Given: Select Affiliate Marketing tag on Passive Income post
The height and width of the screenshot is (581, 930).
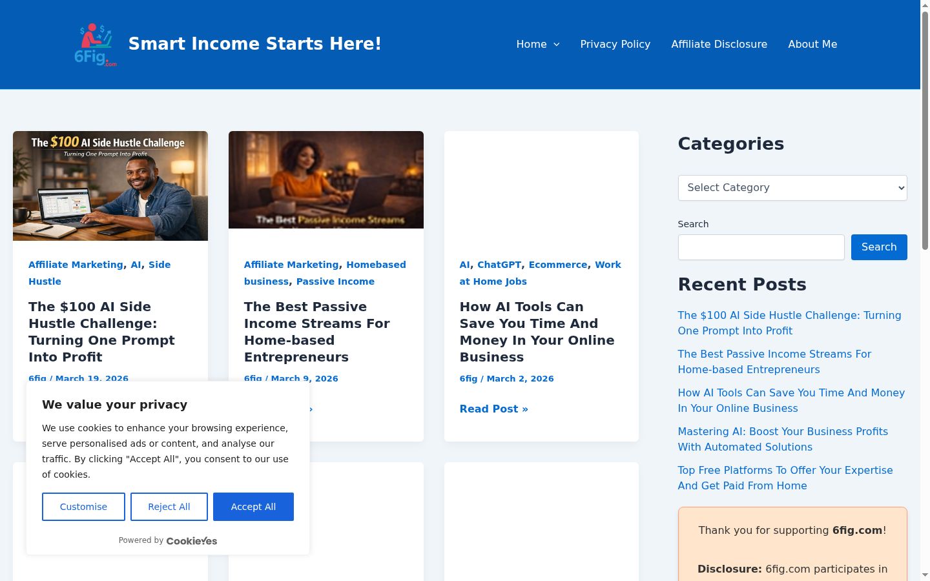Looking at the screenshot, I should coord(291,265).
